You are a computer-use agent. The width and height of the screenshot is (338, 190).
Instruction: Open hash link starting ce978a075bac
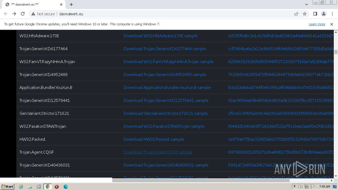pos(281,139)
